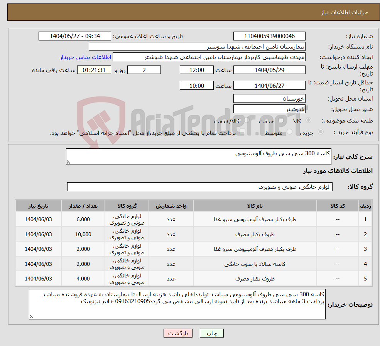Click the تعداد / مقدار column header

[83, 206]
